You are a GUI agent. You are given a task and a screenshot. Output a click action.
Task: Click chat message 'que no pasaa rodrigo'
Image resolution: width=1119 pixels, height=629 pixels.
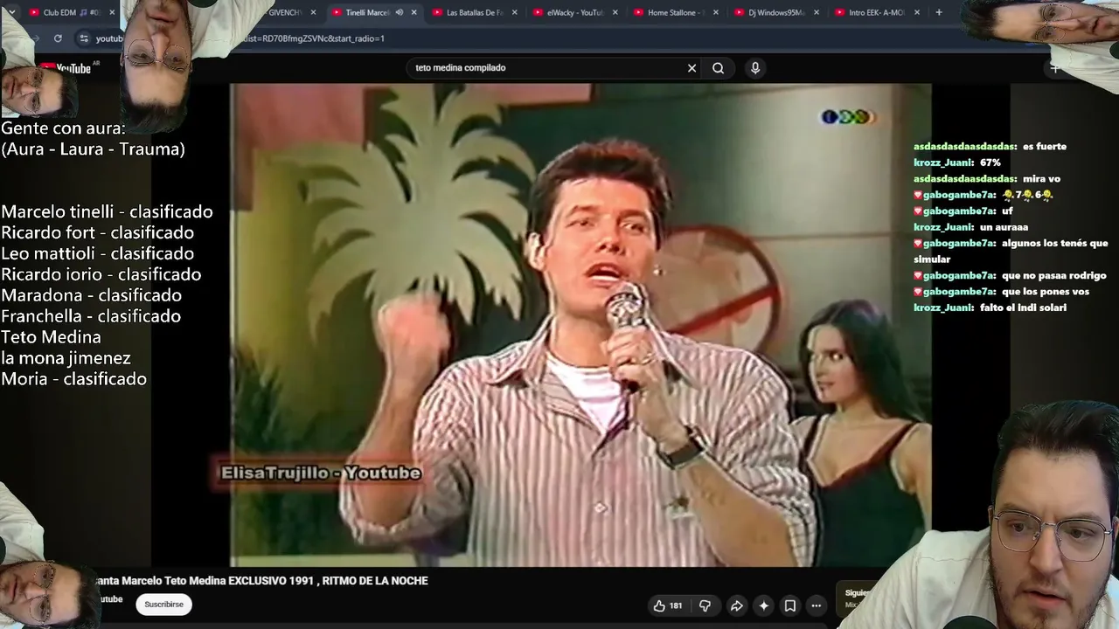(1054, 276)
